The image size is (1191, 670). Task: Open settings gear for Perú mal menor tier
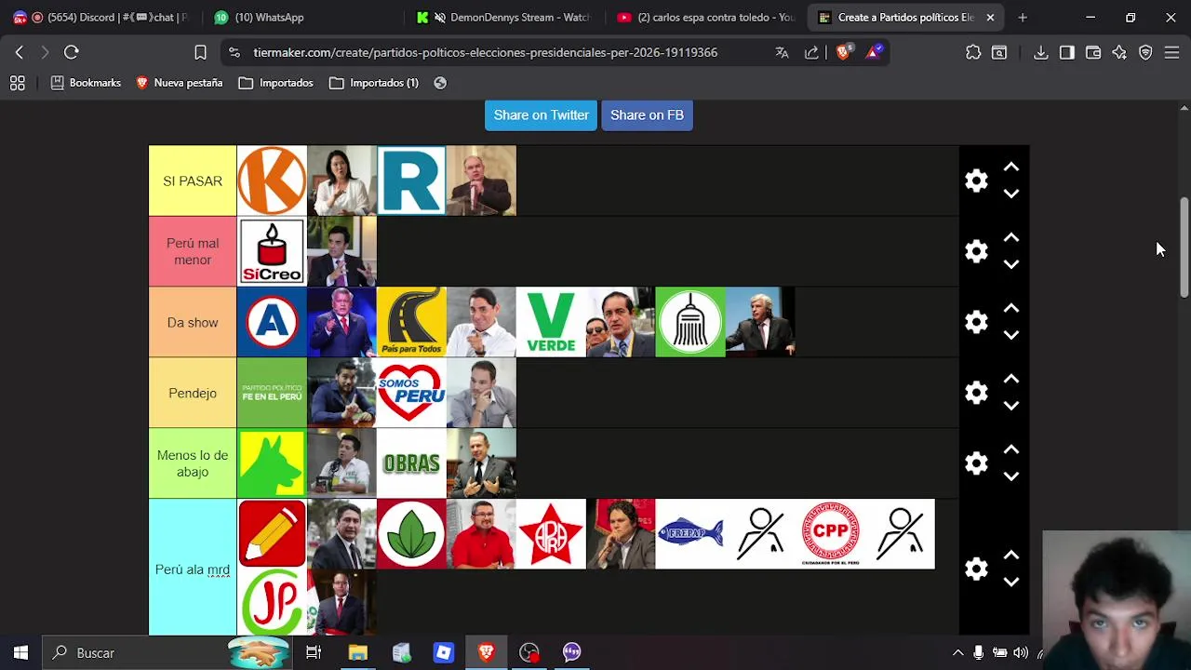(976, 251)
